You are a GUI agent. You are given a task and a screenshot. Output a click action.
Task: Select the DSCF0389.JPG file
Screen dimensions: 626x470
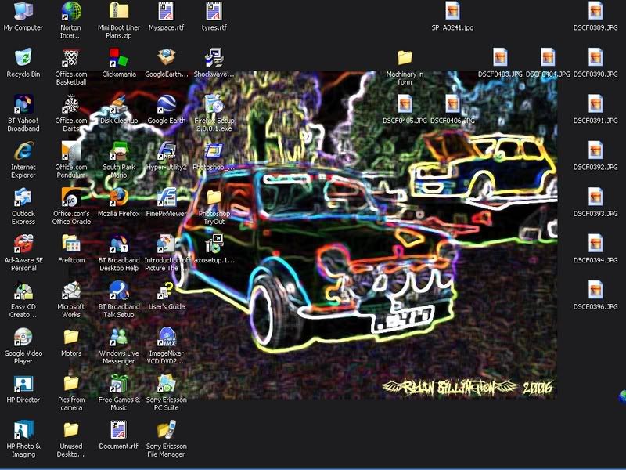[595, 11]
